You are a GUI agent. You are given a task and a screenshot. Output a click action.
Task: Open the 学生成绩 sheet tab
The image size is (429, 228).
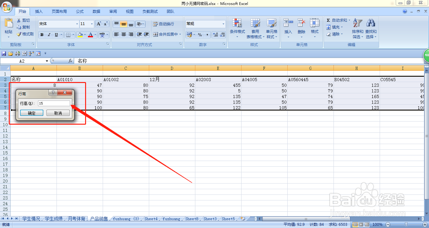pyautogui.click(x=54, y=219)
